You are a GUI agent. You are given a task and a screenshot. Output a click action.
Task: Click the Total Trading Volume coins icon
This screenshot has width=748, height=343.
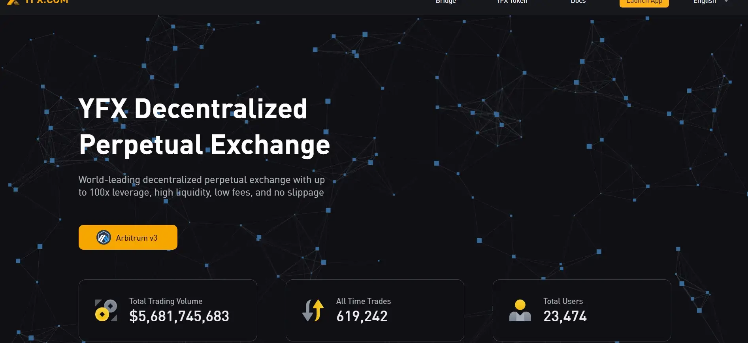(106, 311)
